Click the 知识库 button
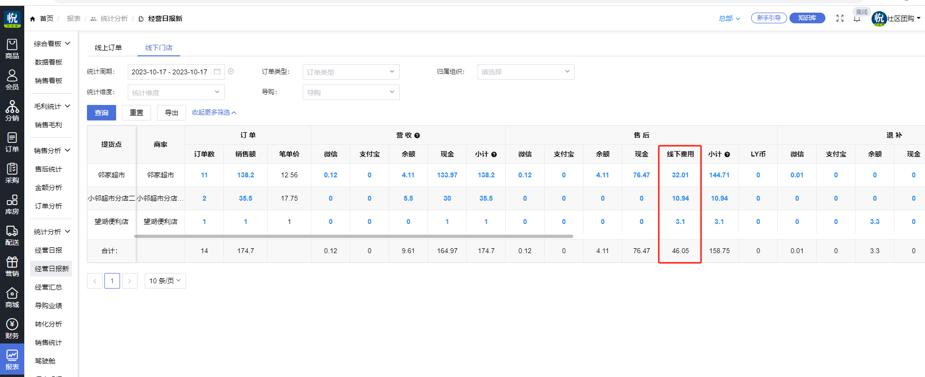This screenshot has height=377, width=925. 807,18
